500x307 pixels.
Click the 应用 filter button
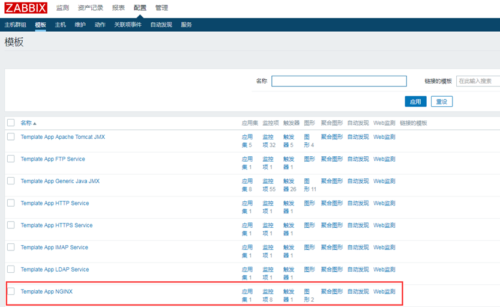click(x=415, y=102)
